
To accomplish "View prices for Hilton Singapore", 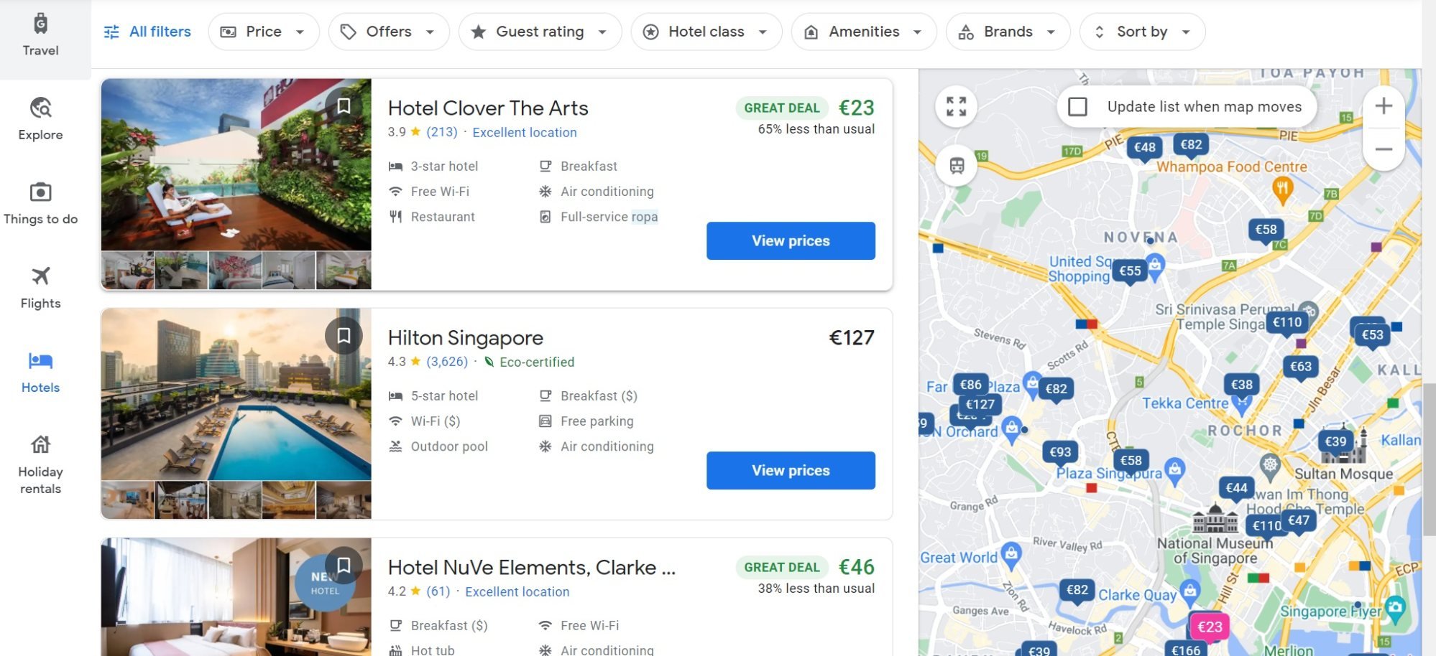I will pyautogui.click(x=790, y=470).
